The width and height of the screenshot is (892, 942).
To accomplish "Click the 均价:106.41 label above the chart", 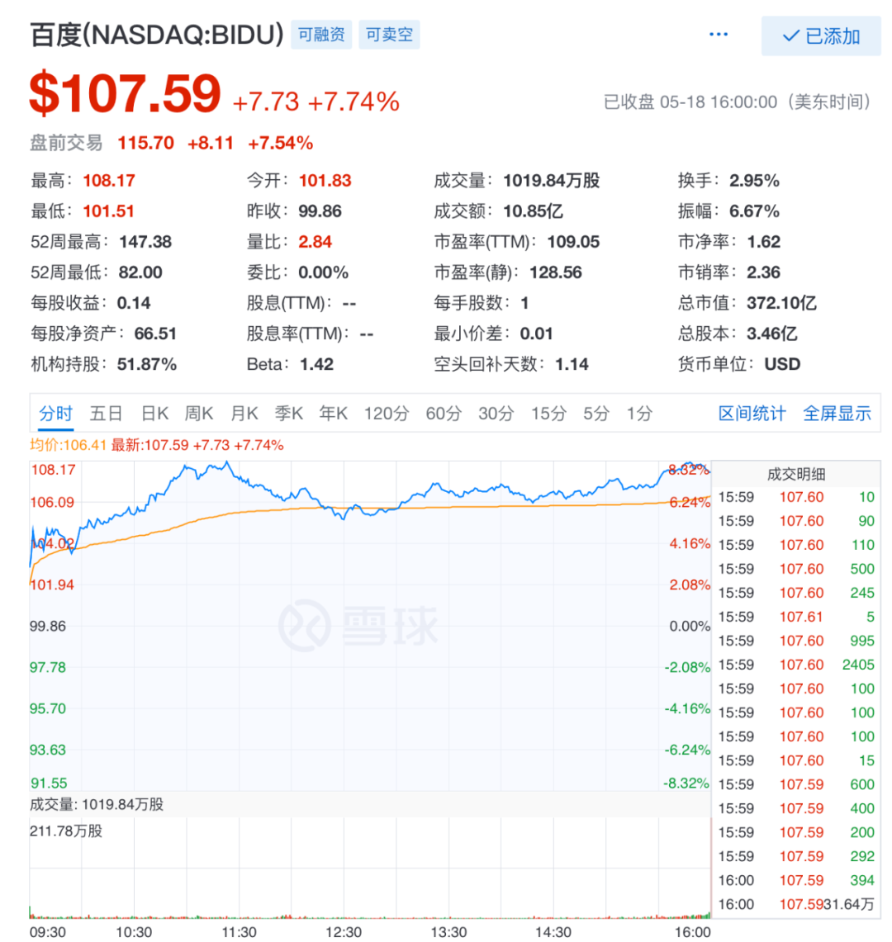I will [x=68, y=445].
